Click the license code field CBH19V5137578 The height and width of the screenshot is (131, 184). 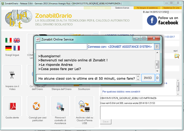[x=141, y=98]
